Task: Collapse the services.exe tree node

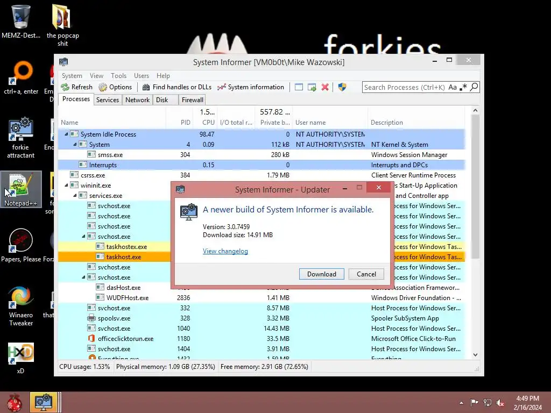Action: (75, 195)
